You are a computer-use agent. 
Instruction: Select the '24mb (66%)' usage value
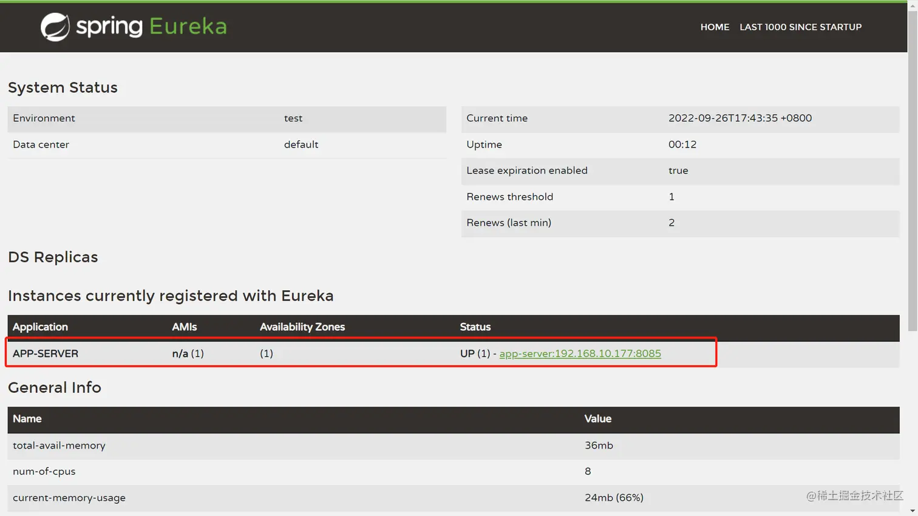pyautogui.click(x=614, y=498)
